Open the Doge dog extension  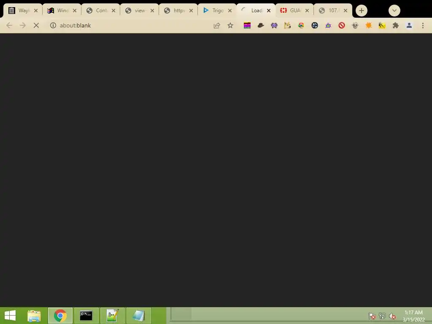click(288, 25)
